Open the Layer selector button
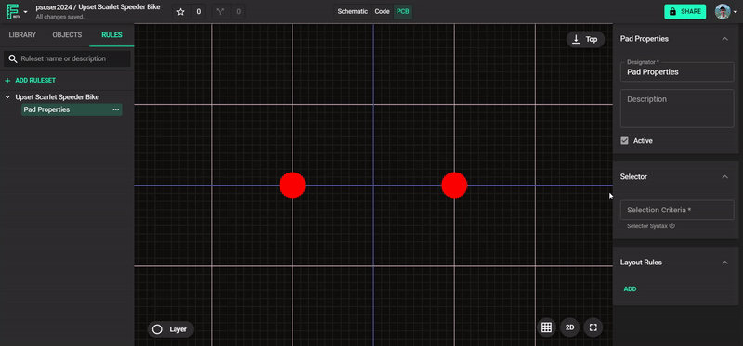Image resolution: width=743 pixels, height=346 pixels. click(171, 329)
